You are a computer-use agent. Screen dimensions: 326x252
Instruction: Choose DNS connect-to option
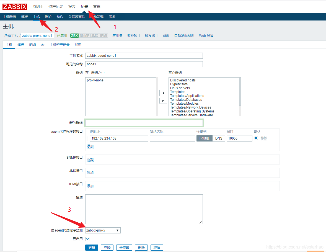(219, 138)
